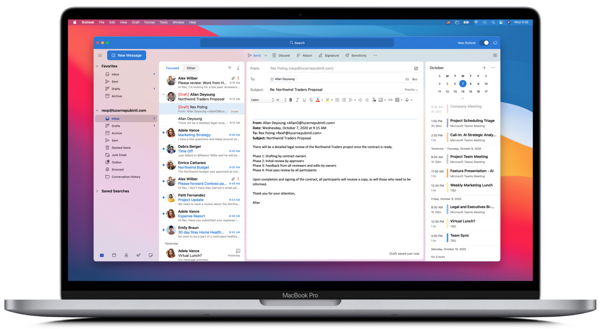Open the font color dropdown arrow
The width and height of the screenshot is (600, 329).
click(322, 100)
